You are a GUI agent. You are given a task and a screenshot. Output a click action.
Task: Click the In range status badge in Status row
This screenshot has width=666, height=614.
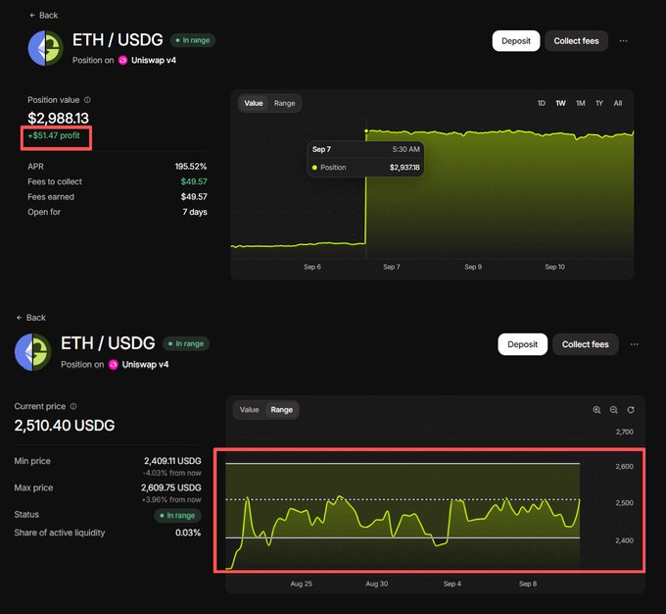177,515
